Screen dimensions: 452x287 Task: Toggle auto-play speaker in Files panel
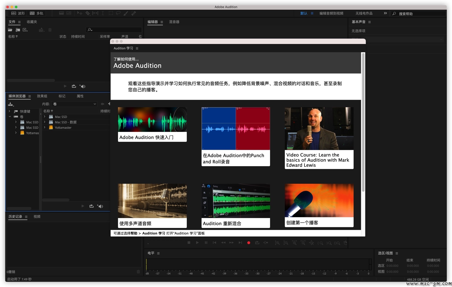(83, 86)
